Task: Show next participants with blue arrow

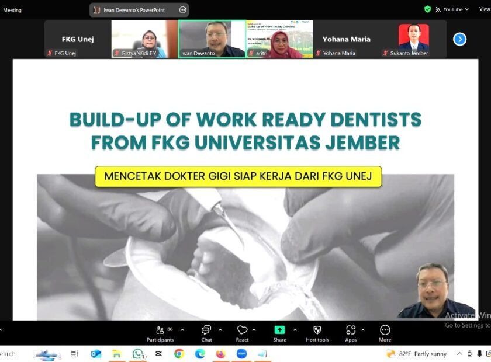Action: pyautogui.click(x=459, y=39)
